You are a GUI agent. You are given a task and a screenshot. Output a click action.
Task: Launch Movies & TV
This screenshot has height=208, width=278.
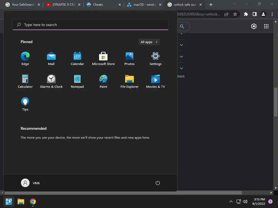(x=156, y=81)
